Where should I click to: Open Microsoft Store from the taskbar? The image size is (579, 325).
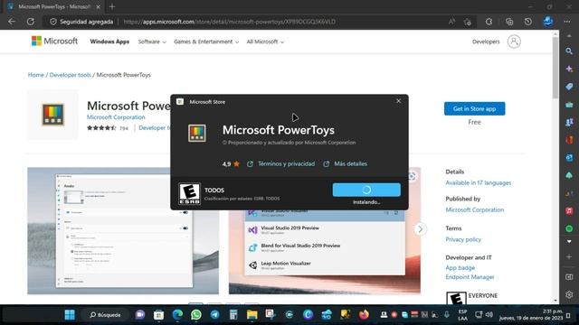tap(159, 315)
